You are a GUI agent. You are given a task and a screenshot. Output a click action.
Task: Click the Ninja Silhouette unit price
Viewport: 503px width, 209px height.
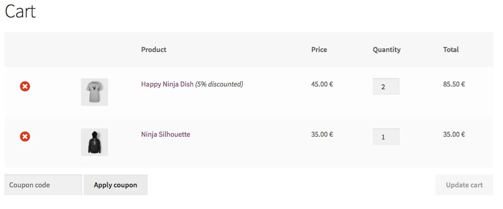[322, 134]
